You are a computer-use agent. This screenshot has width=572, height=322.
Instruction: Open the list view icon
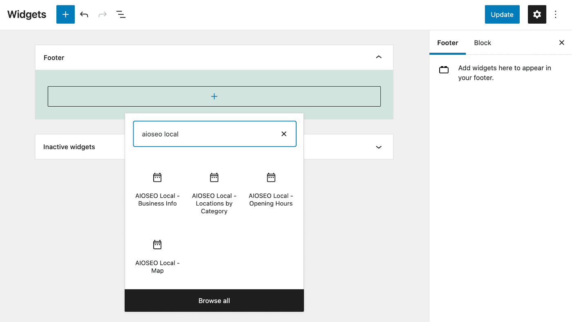click(x=121, y=15)
